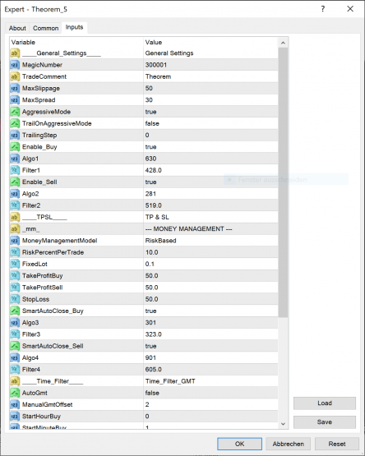Click the integer icon beside TrailingStep
Image resolution: width=365 pixels, height=456 pixels.
(15, 136)
